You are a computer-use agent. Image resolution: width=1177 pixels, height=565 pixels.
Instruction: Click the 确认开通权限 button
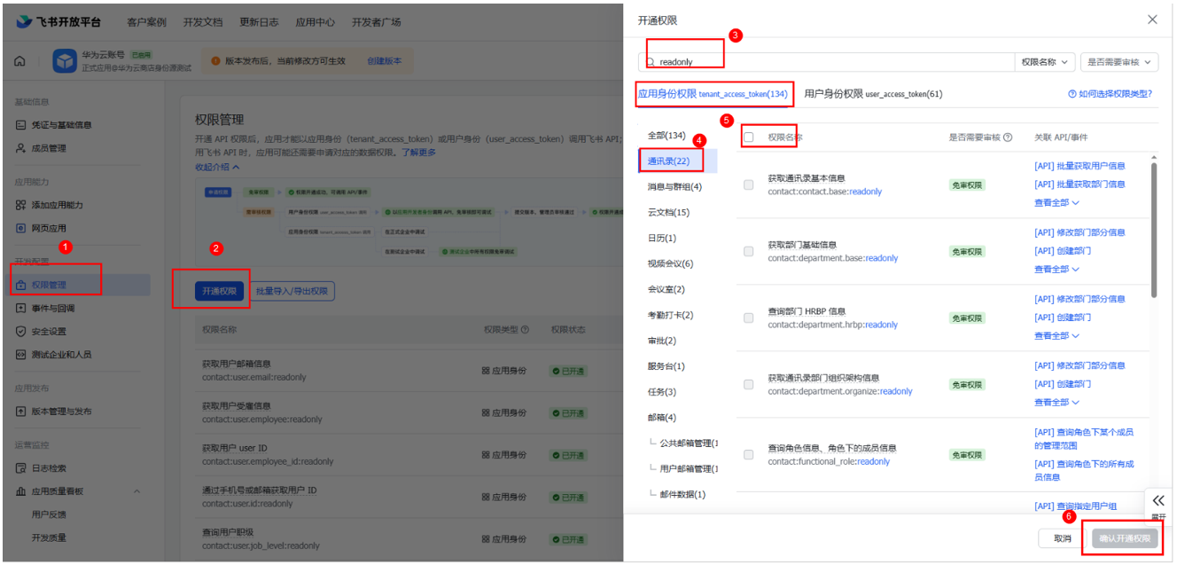(x=1124, y=538)
